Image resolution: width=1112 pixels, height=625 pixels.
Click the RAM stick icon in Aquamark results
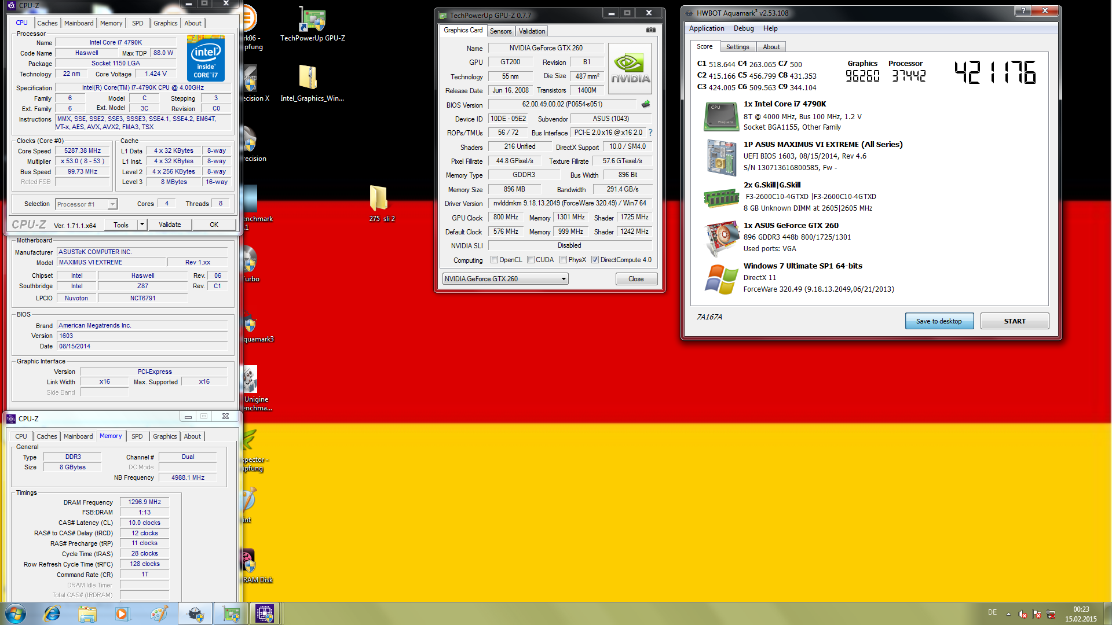click(x=721, y=198)
